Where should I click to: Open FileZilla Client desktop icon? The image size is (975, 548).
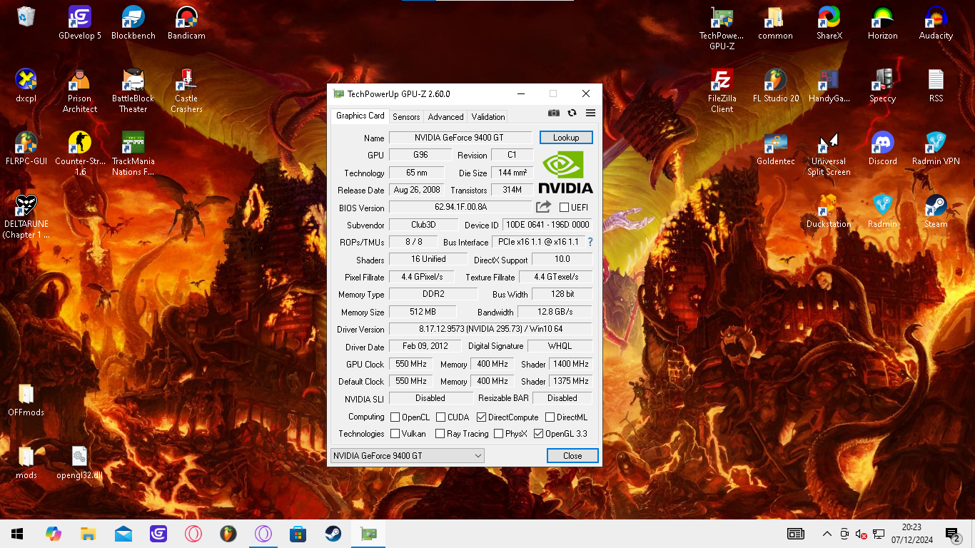(722, 91)
